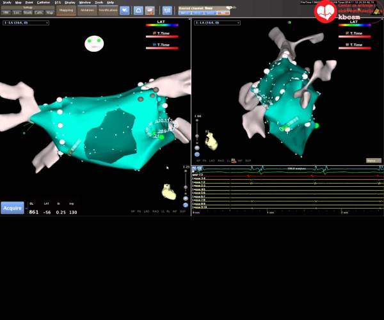Select RAO view in right viewer
This screenshot has height=320, width=384.
click(221, 161)
